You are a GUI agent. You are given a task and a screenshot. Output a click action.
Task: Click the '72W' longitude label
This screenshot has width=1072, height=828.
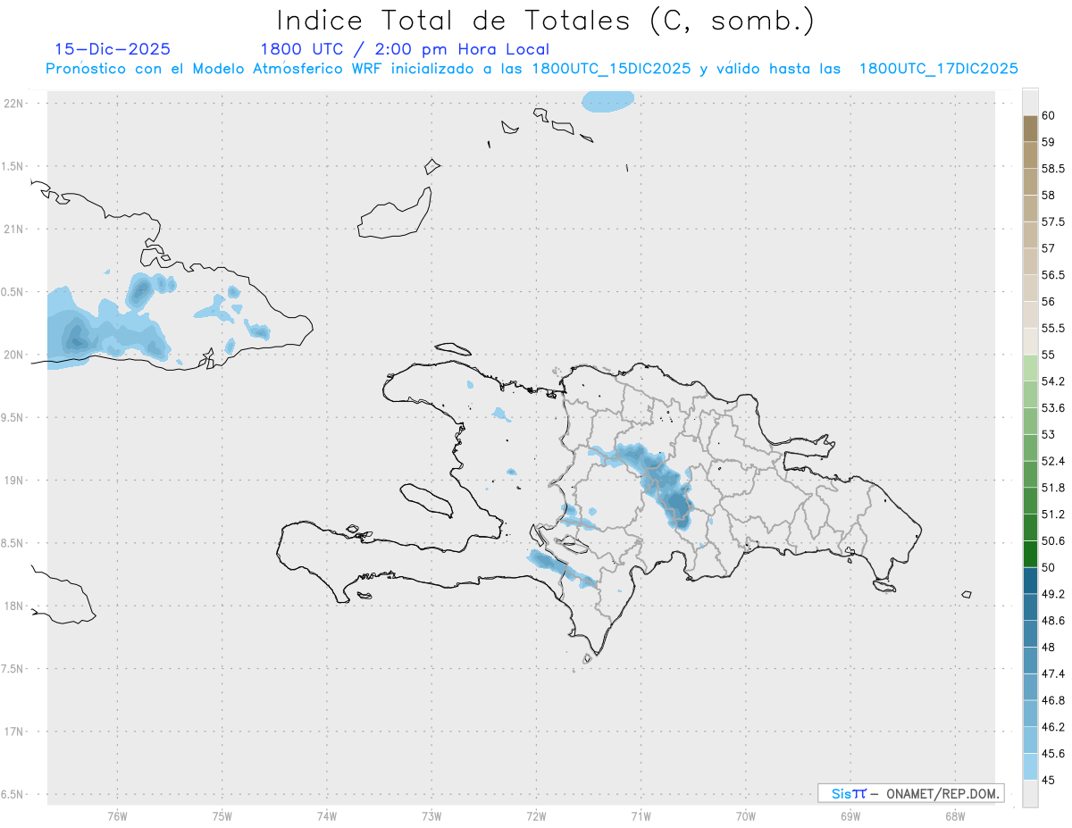pyautogui.click(x=536, y=815)
